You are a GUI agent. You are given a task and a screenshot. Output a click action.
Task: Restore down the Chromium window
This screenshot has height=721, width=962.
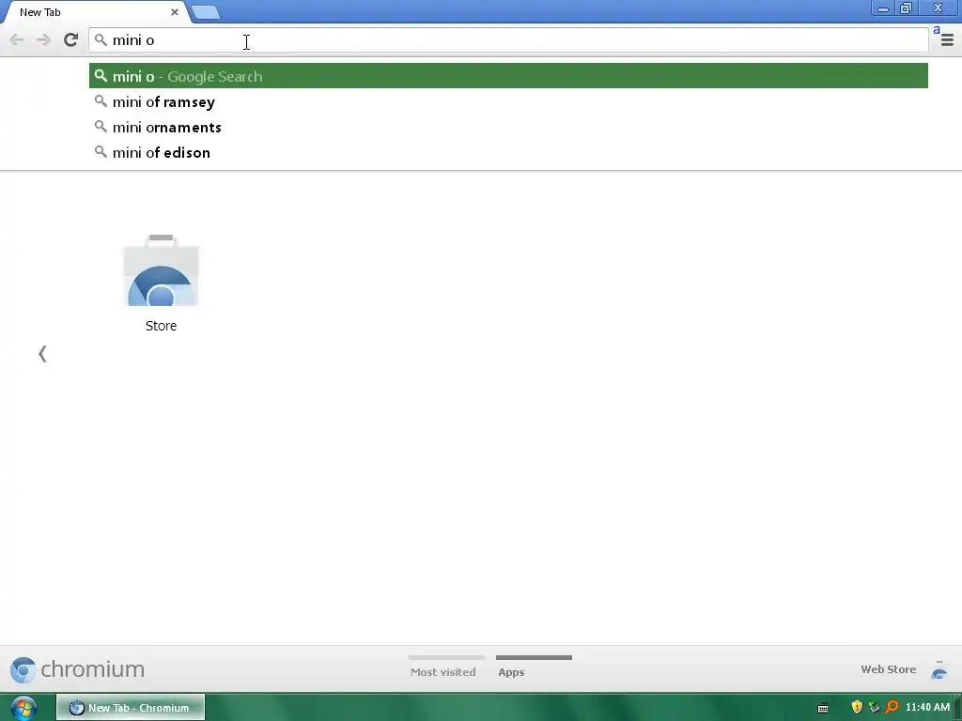coord(906,8)
